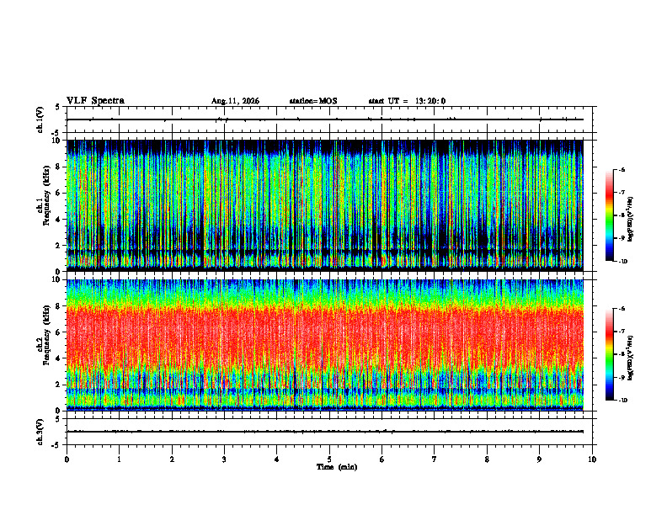This screenshot has width=667, height=515.
Task: Select the 5 minute tick on time axis
Action: 329,459
